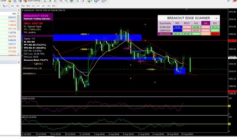Open the objects tool dropdown arrow
This screenshot has width=237, height=137.
point(7,6)
